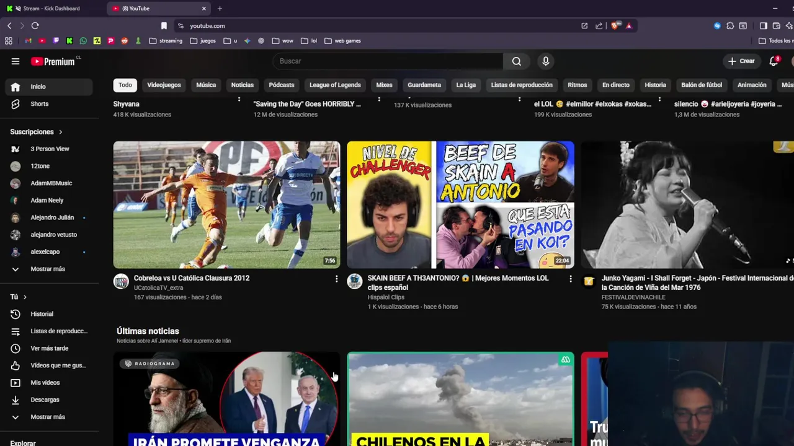Viewport: 794px width, 446px height.
Task: Open a new browser tab
Action: click(x=220, y=9)
